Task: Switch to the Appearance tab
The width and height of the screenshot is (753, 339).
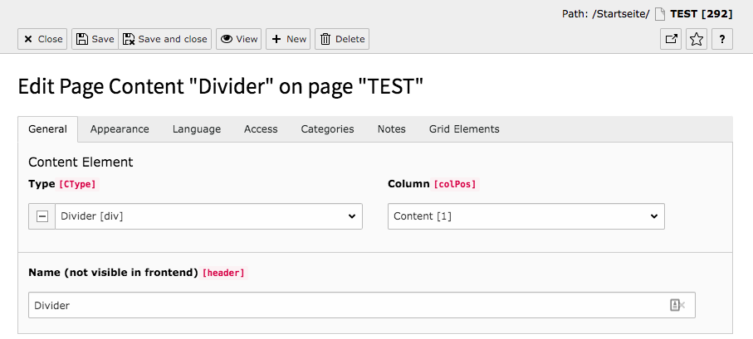Action: (120, 129)
